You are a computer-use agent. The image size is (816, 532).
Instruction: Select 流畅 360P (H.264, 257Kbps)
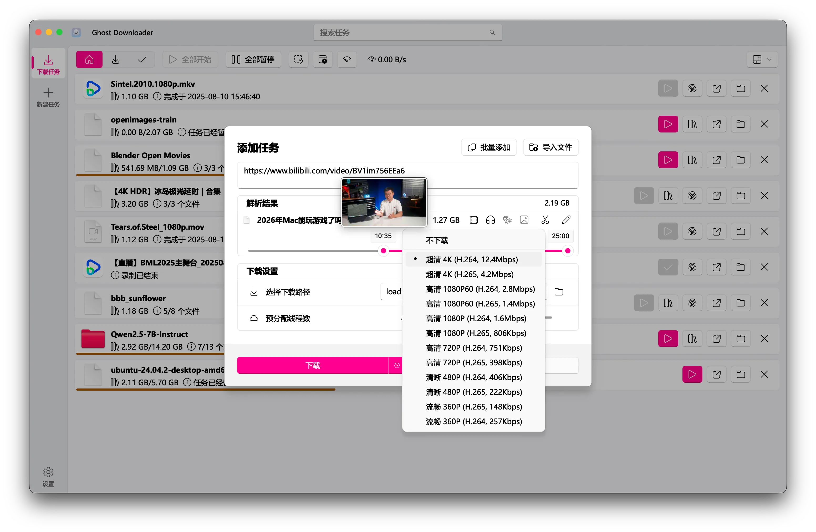(473, 422)
